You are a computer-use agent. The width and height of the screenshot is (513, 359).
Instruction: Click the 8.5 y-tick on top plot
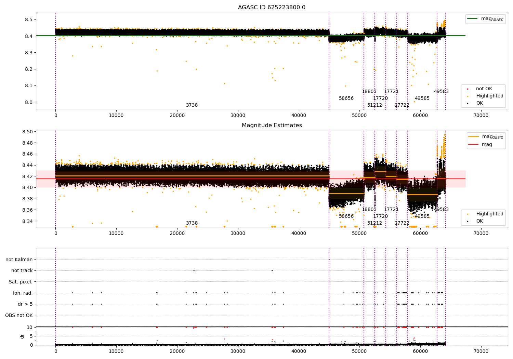[29, 20]
